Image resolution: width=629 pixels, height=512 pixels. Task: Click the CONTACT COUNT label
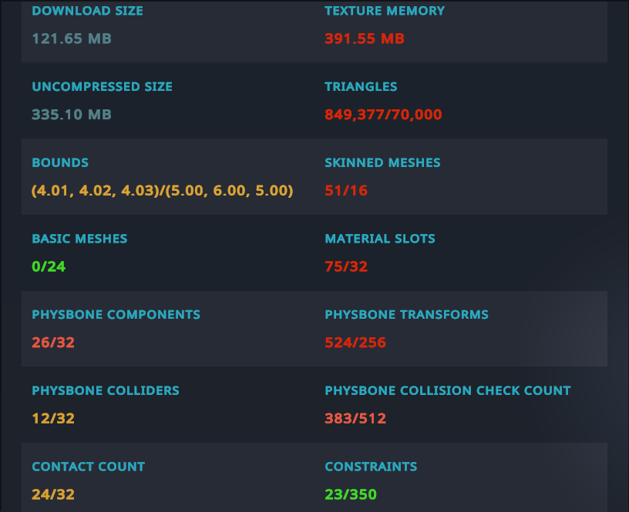[x=88, y=467]
